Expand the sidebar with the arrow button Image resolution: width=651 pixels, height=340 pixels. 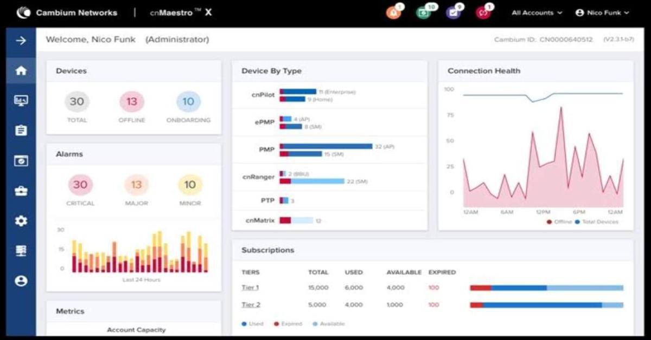(21, 41)
